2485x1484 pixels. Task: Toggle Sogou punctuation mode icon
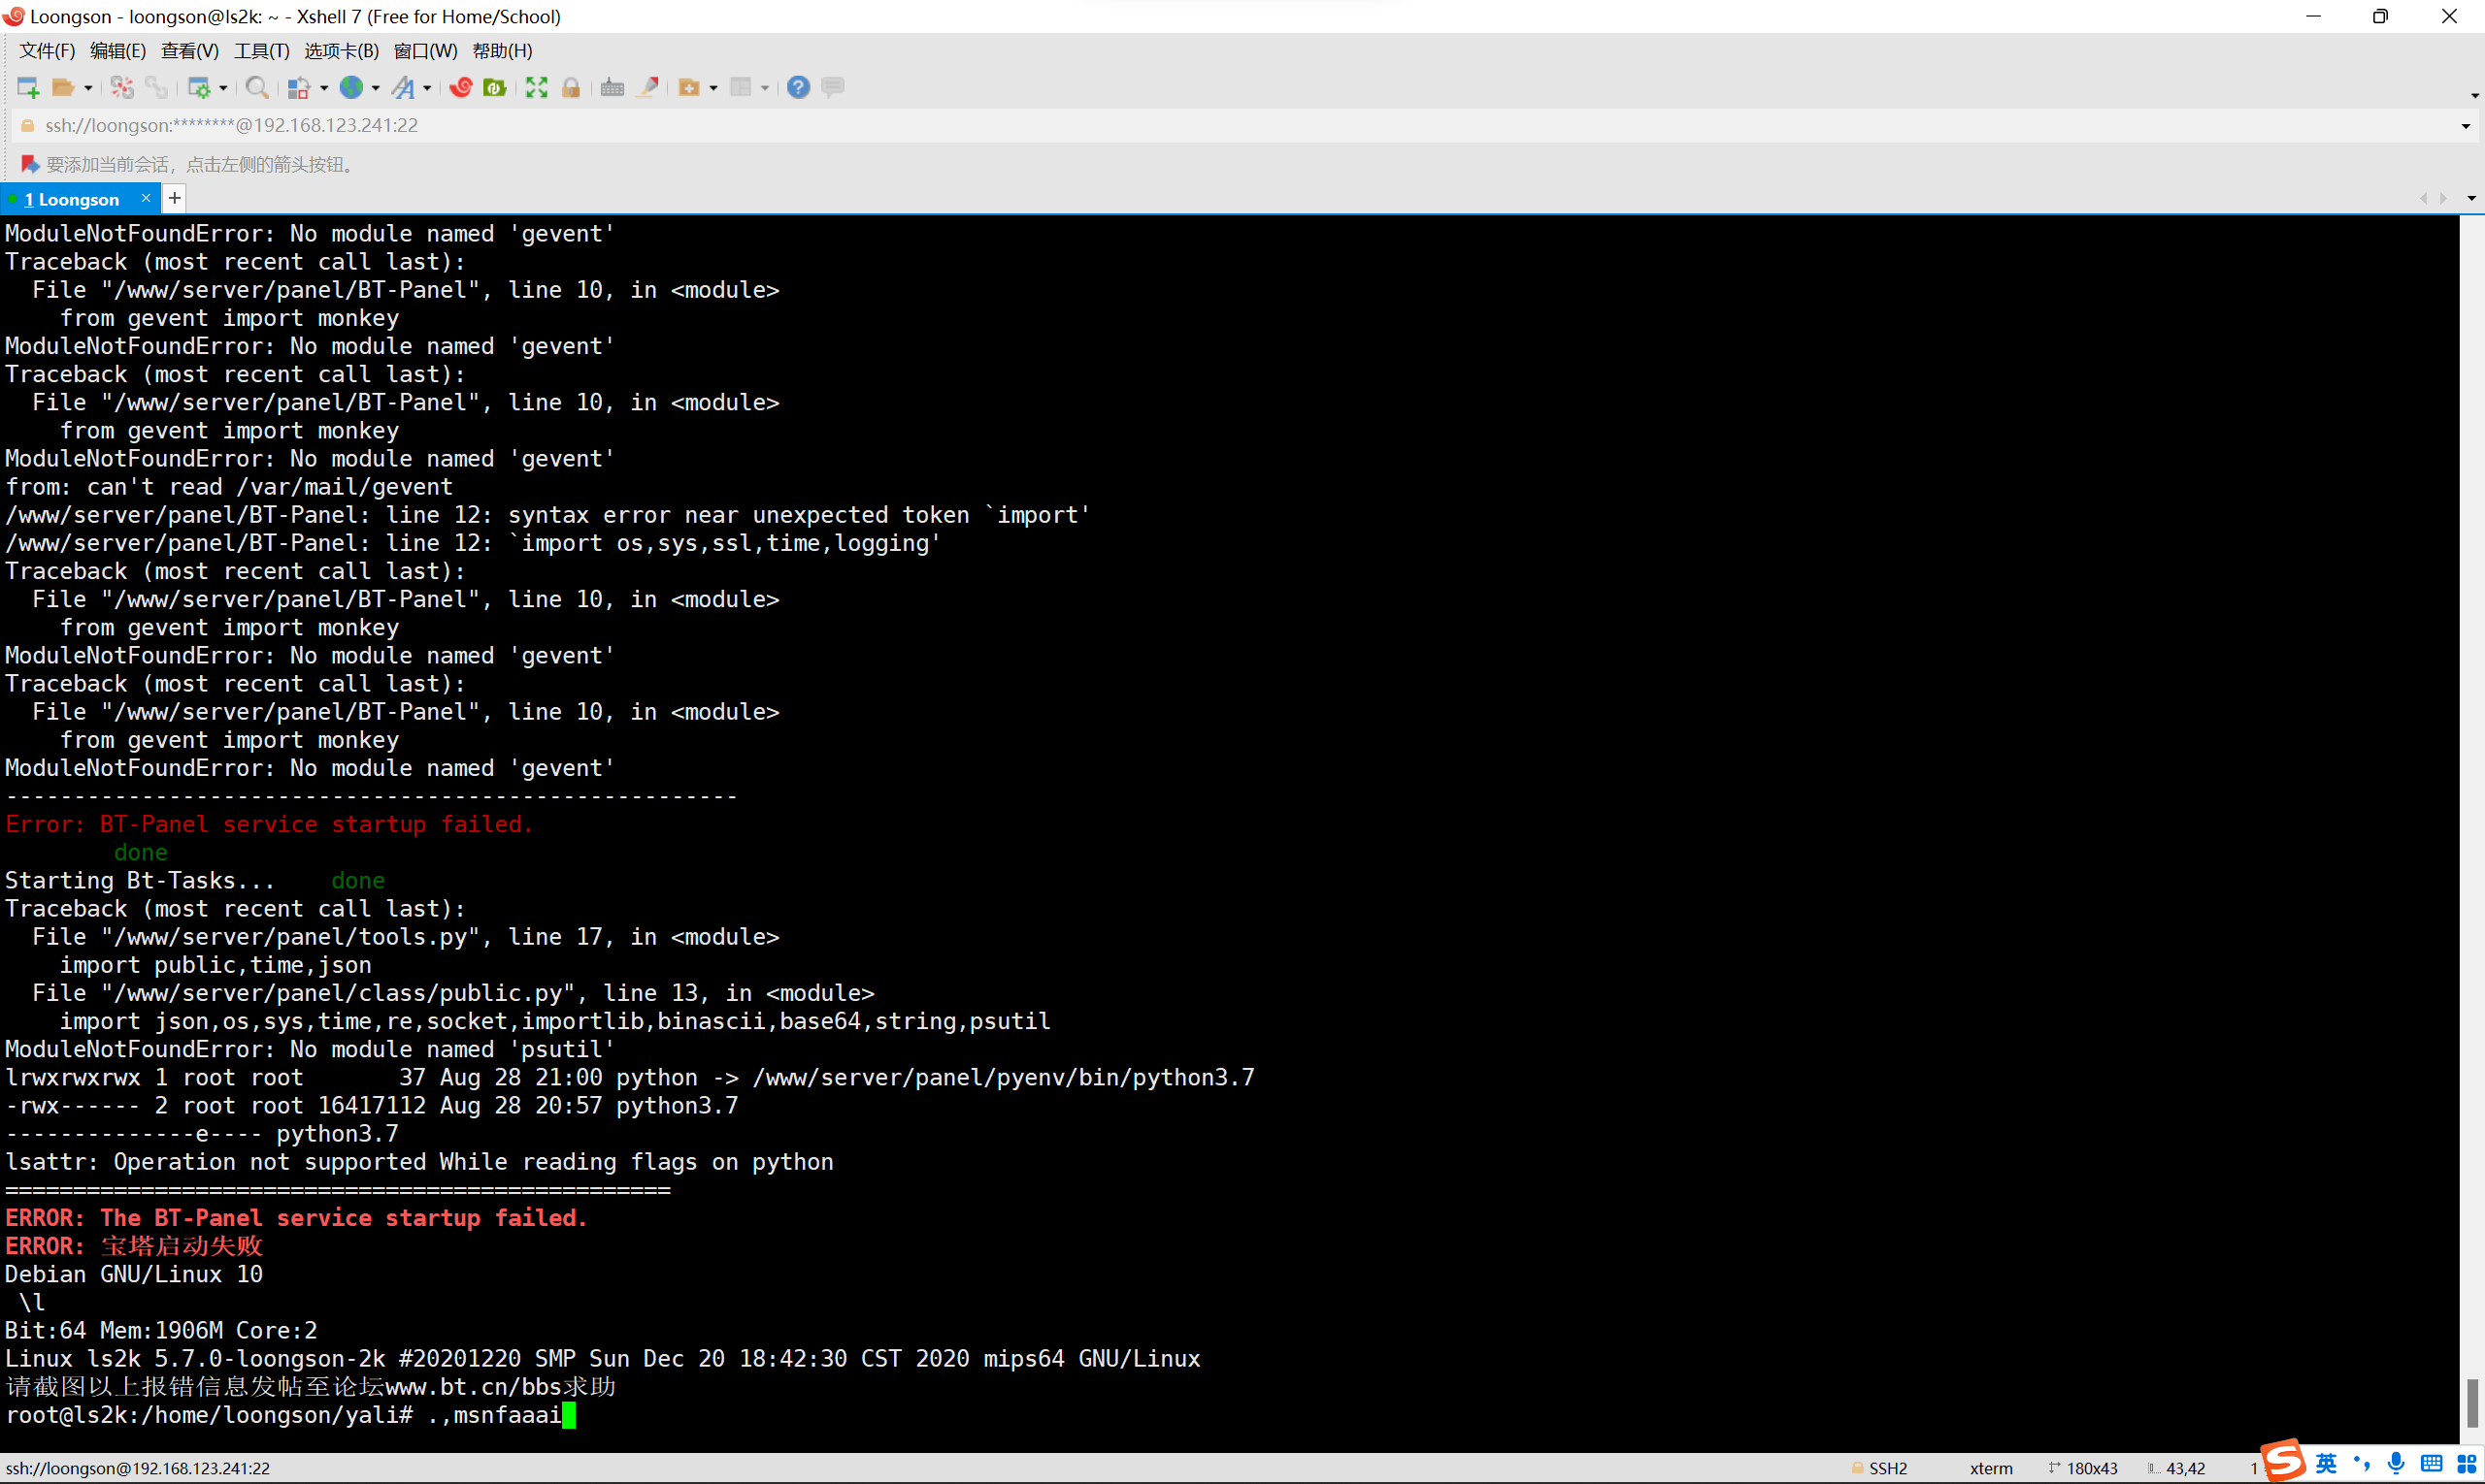tap(2362, 1463)
